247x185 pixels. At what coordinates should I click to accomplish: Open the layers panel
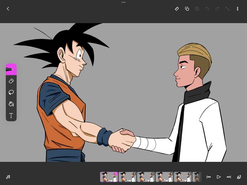pyautogui.click(x=239, y=177)
